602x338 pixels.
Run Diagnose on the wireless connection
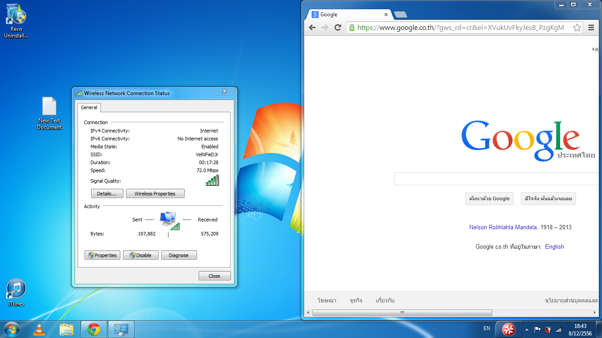[x=179, y=255]
